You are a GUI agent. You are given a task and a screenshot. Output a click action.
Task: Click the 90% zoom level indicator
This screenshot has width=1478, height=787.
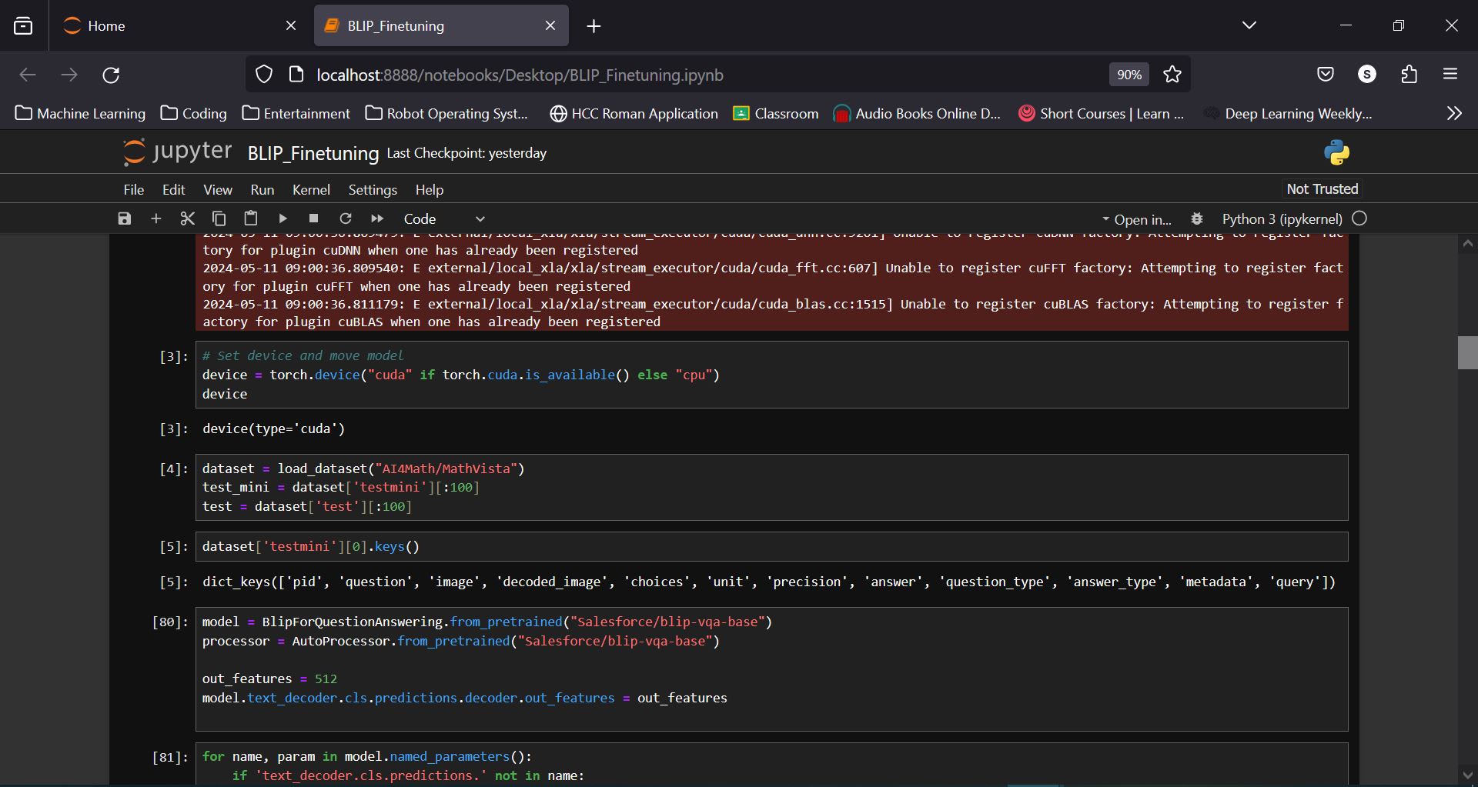pos(1129,75)
